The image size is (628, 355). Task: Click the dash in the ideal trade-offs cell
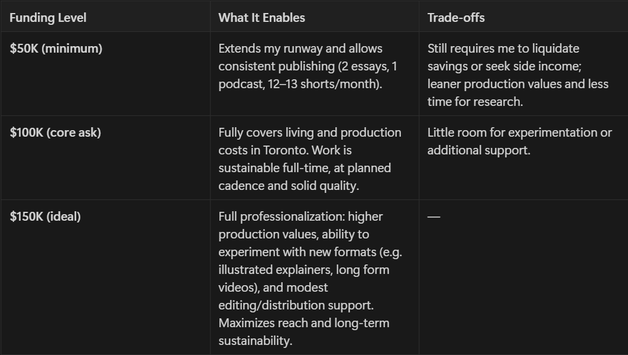pyautogui.click(x=434, y=217)
